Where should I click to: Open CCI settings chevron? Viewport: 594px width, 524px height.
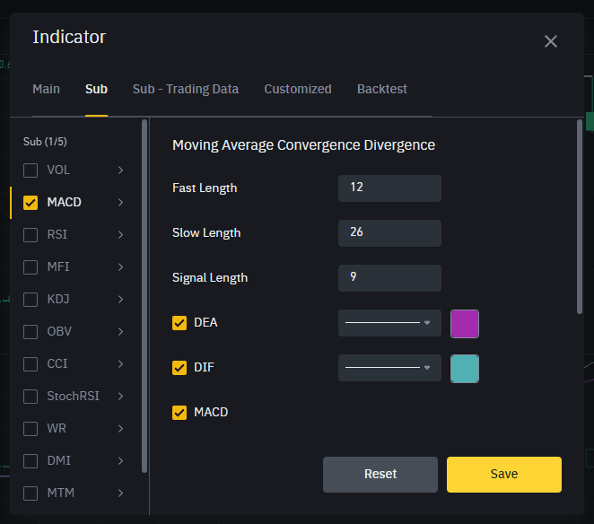coord(120,363)
